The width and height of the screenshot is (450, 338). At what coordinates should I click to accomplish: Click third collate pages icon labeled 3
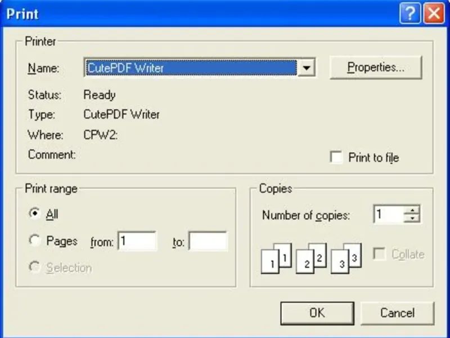345,259
